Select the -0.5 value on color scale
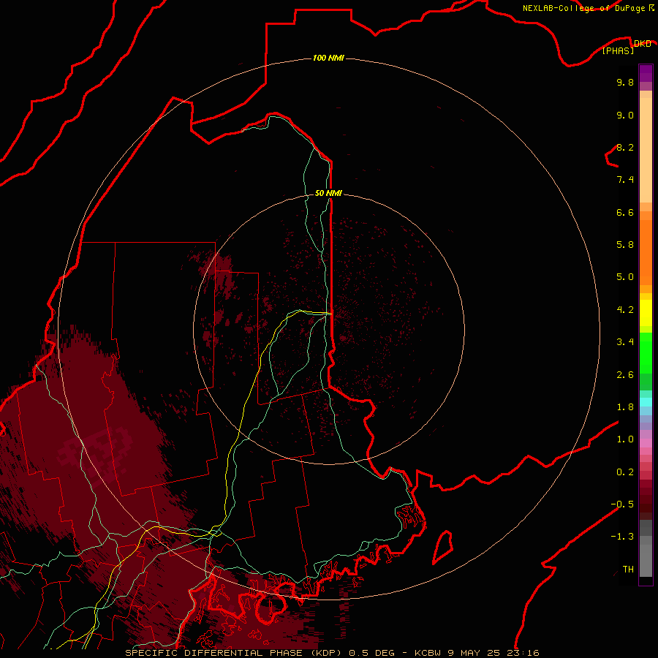Image resolution: width=658 pixels, height=658 pixels. [622, 504]
